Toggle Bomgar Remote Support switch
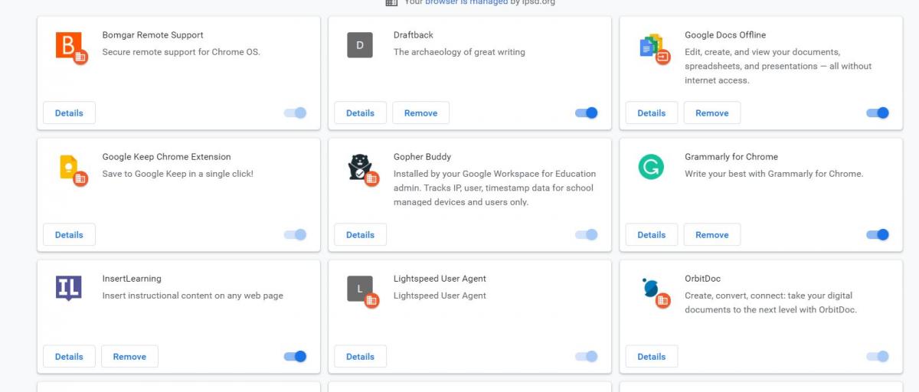 tap(295, 113)
